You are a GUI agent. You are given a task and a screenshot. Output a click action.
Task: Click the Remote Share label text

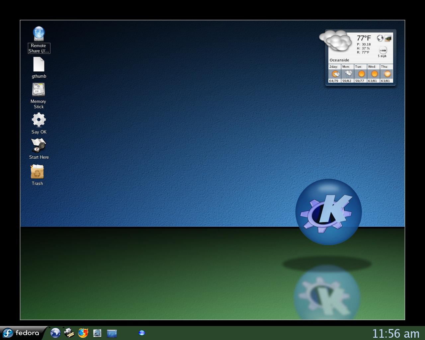pyautogui.click(x=39, y=48)
